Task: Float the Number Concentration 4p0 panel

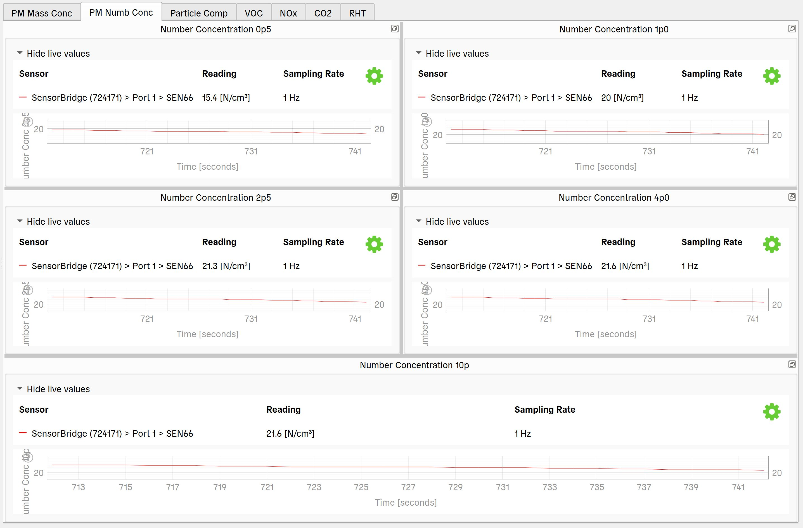Action: click(792, 197)
